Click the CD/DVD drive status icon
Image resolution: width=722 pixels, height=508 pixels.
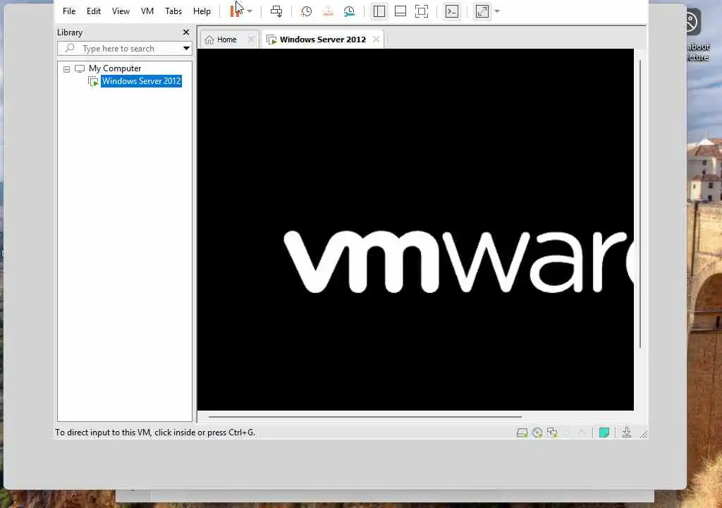[537, 433]
